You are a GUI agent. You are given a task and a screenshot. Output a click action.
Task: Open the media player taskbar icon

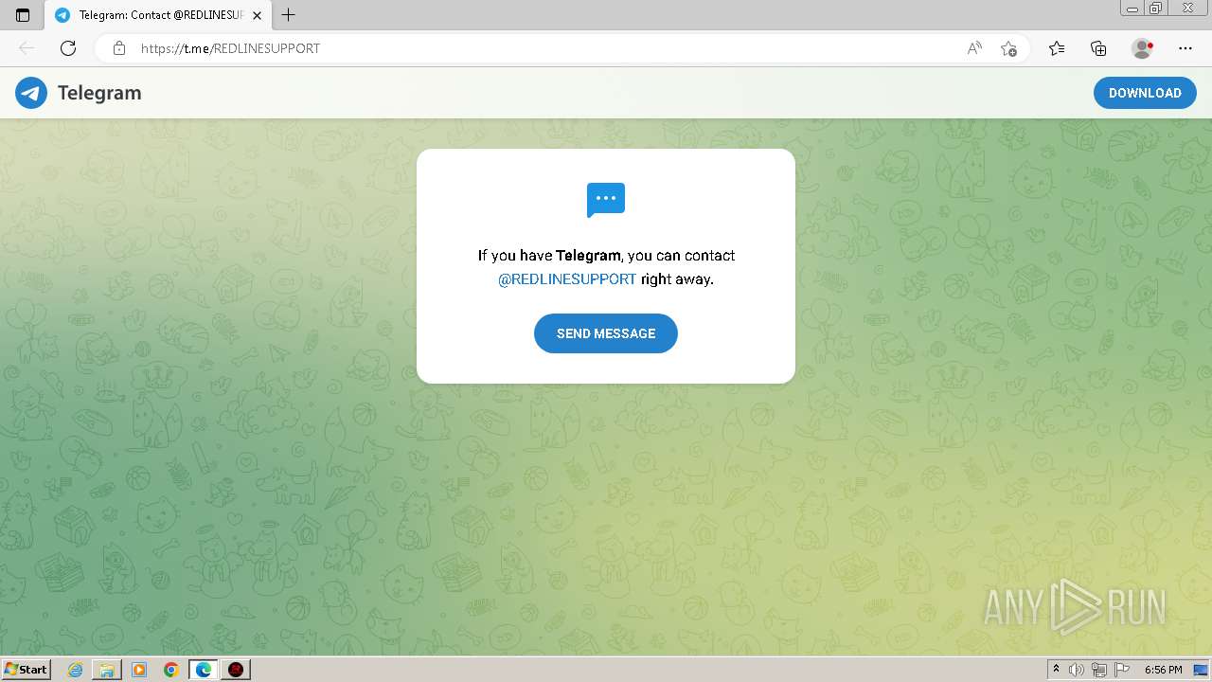[139, 670]
